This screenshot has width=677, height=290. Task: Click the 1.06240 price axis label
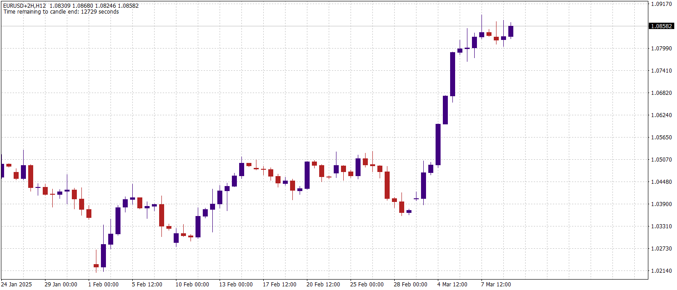[x=662, y=115]
